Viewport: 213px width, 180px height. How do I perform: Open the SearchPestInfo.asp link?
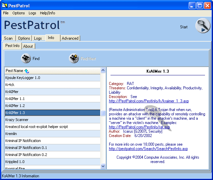click(x=148, y=149)
